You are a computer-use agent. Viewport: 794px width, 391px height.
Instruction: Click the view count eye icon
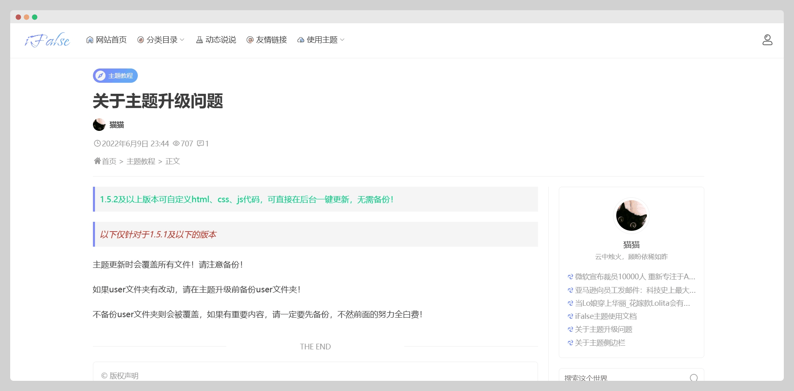tap(176, 144)
